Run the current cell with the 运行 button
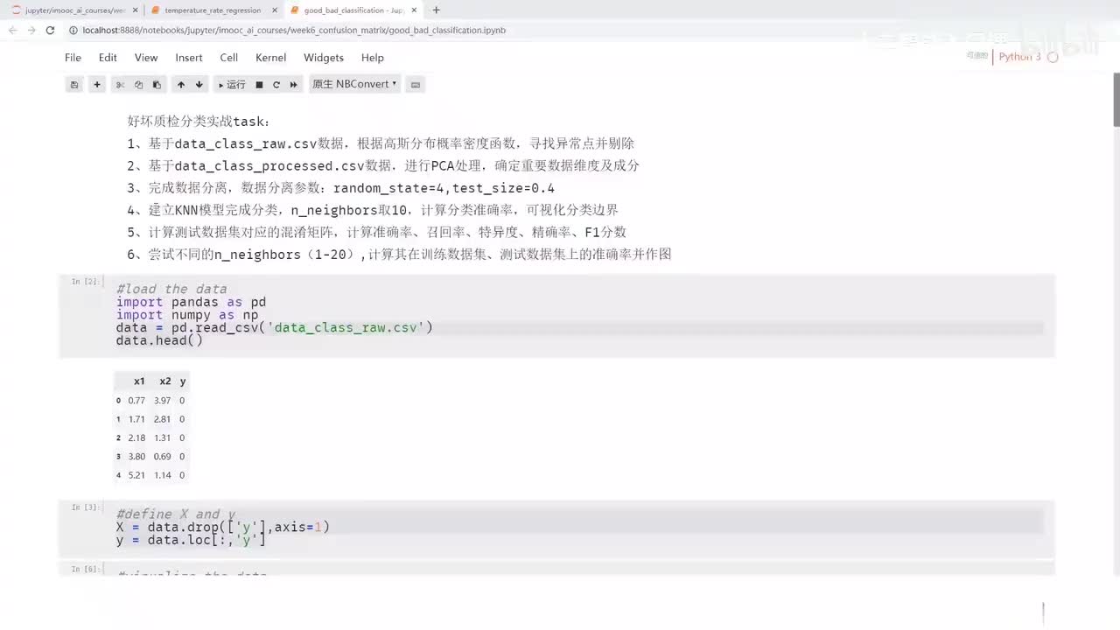 click(232, 85)
